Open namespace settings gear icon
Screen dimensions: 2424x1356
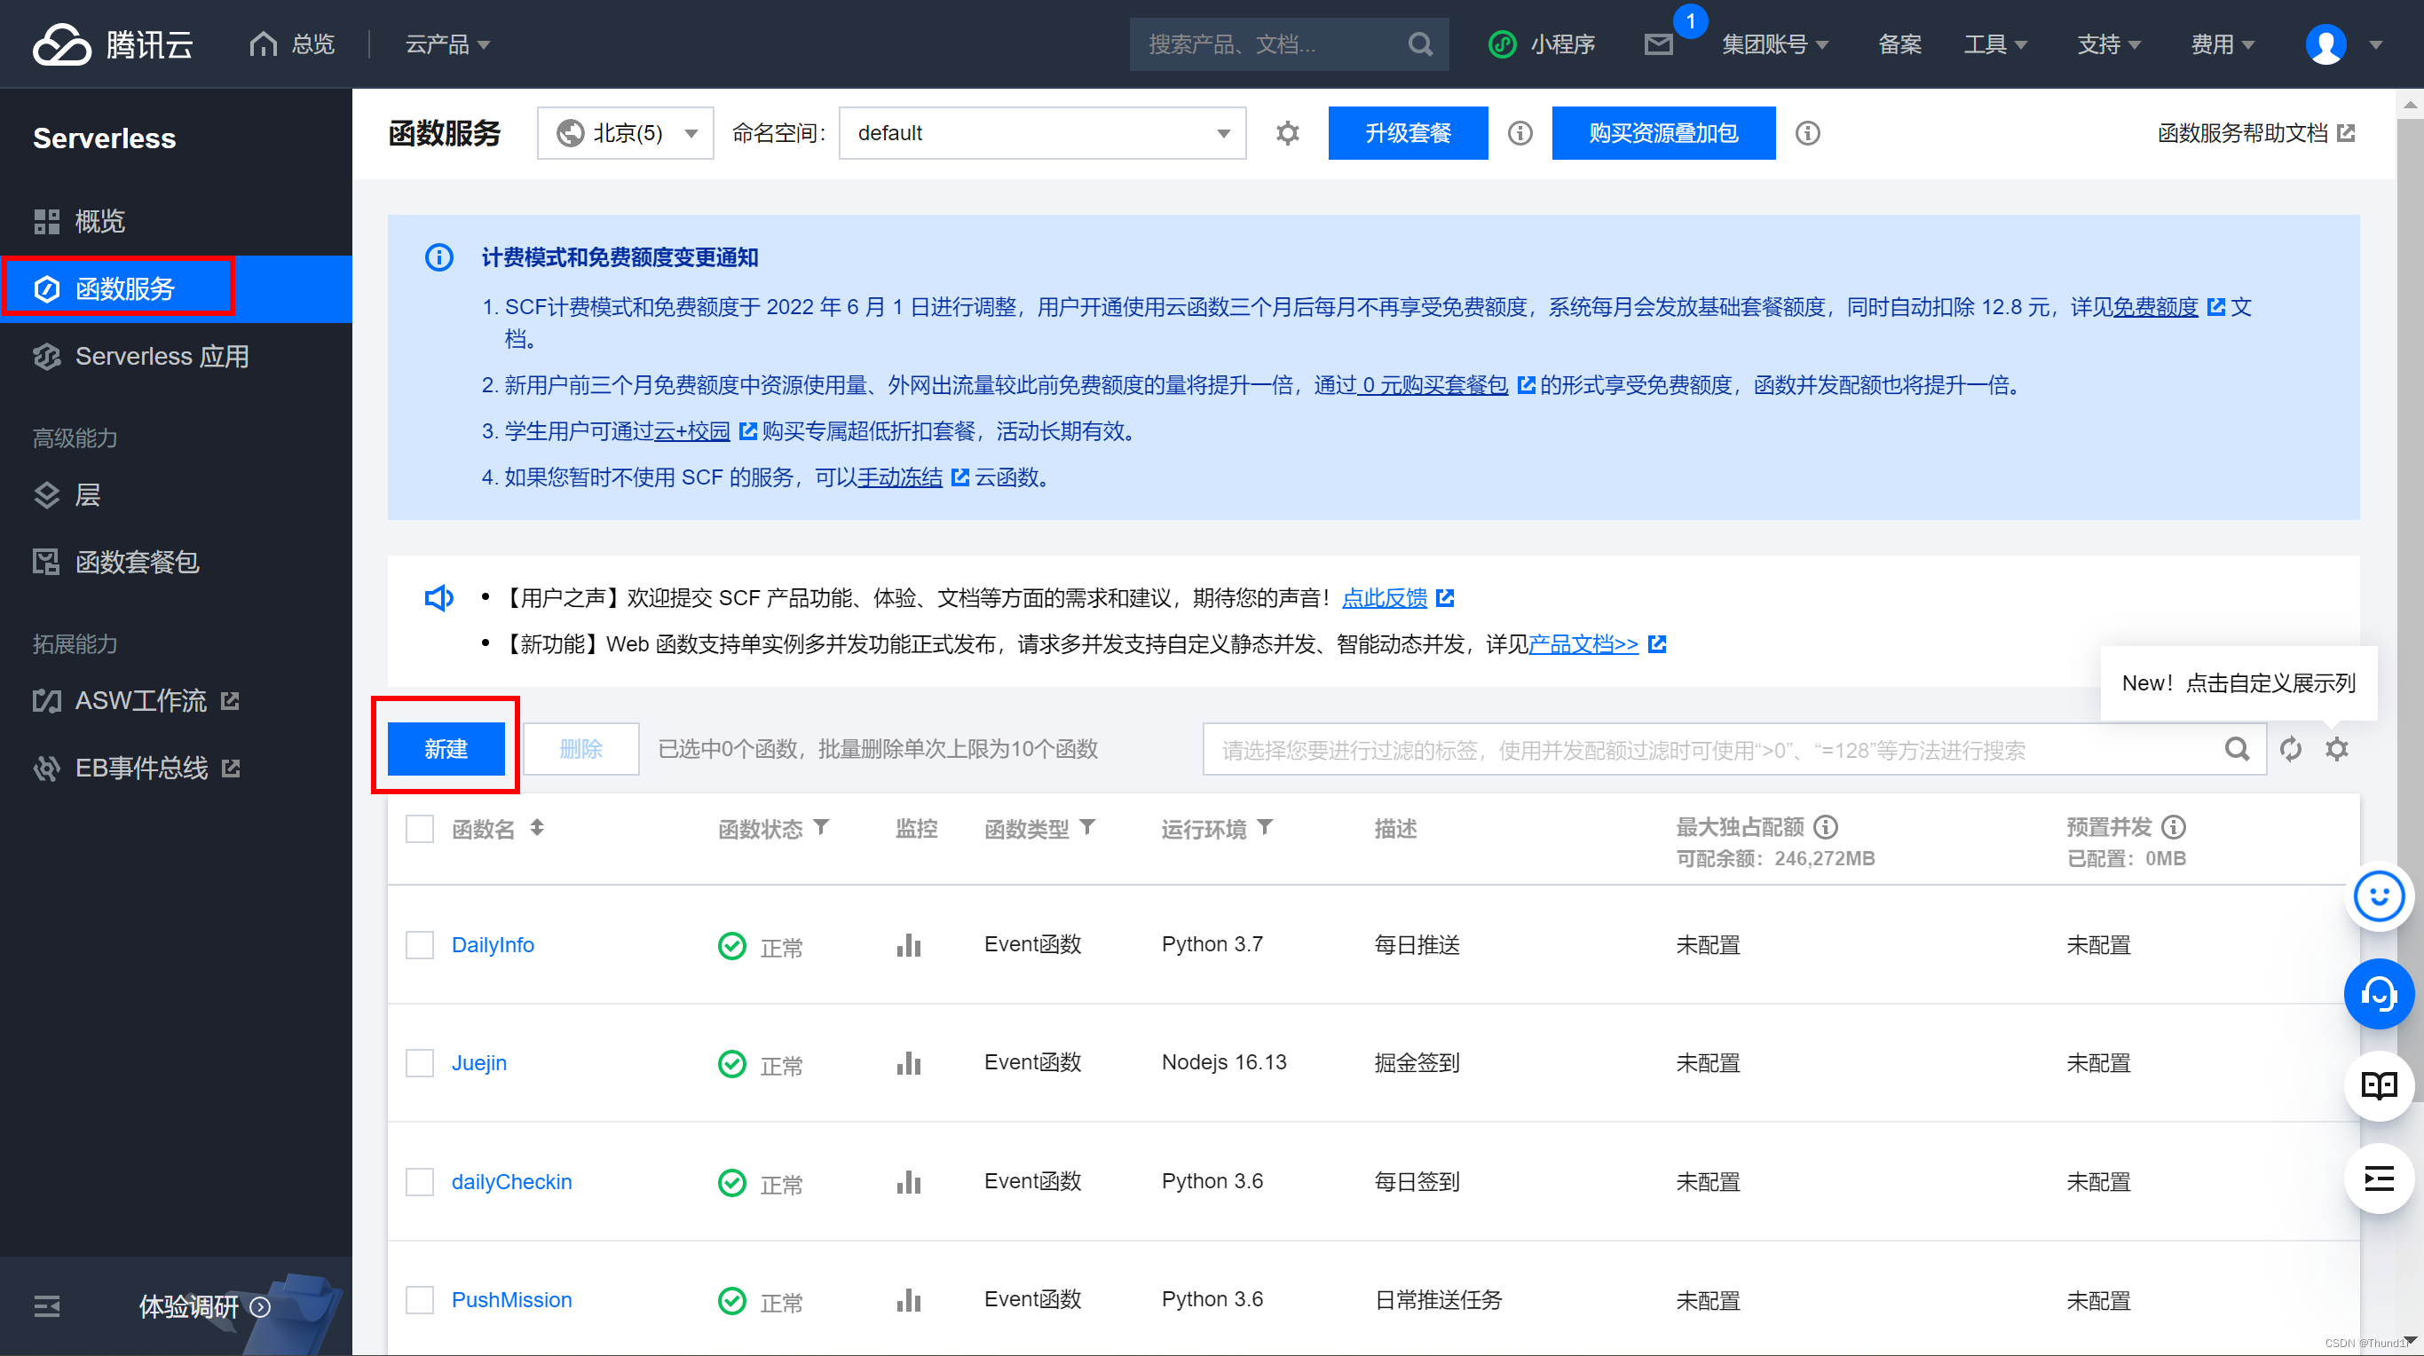(1287, 133)
